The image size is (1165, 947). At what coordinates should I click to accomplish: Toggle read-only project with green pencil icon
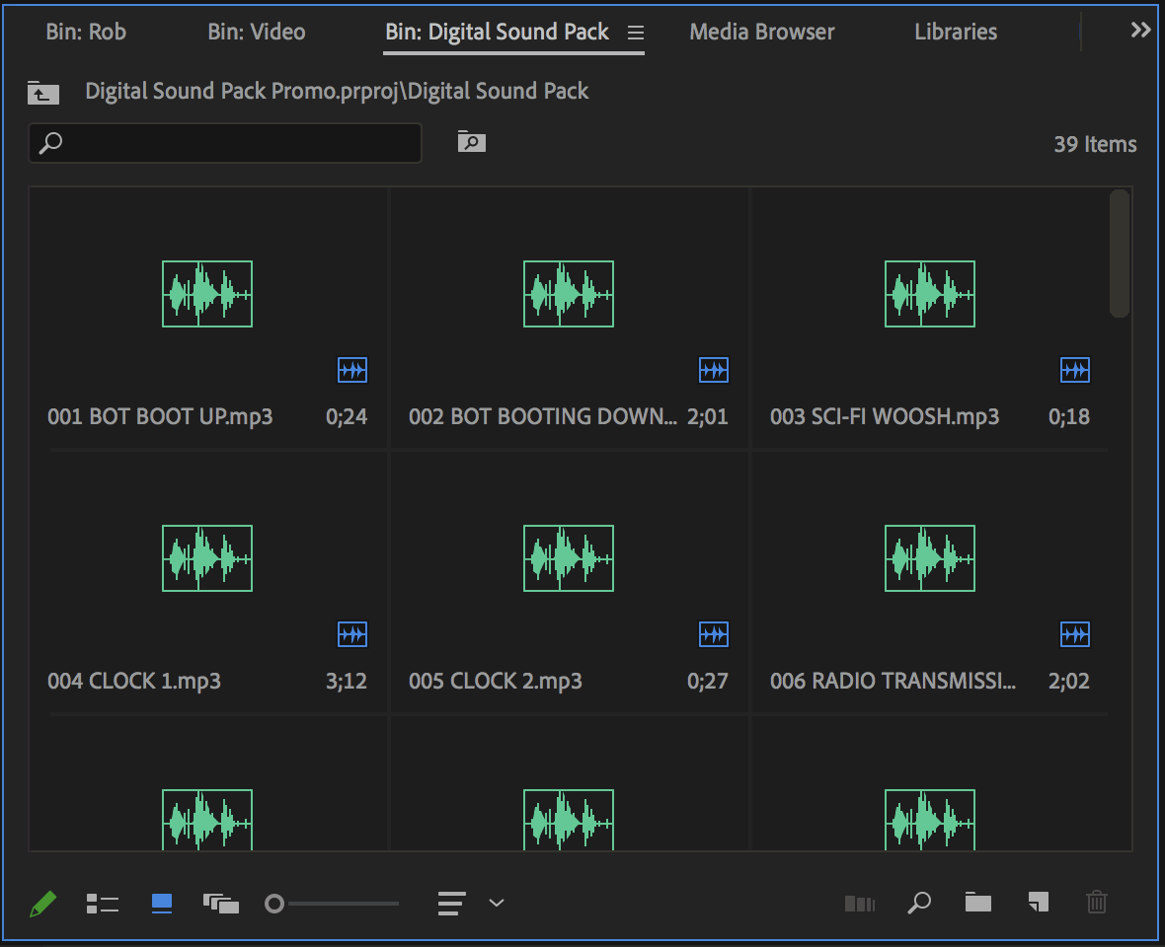(x=43, y=904)
